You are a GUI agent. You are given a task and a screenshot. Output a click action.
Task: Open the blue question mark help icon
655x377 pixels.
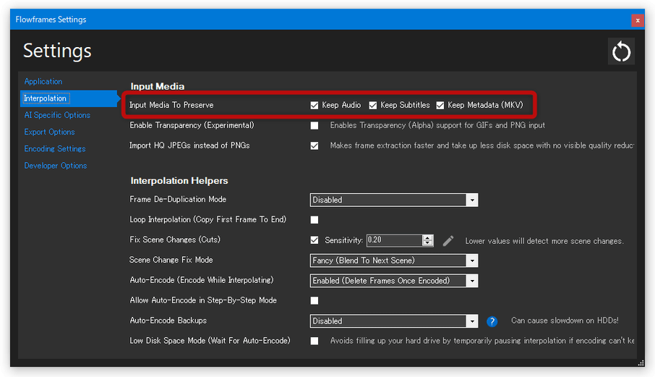(492, 321)
